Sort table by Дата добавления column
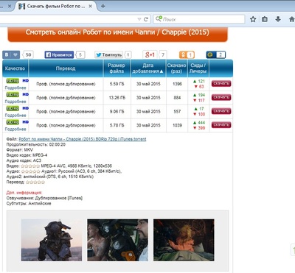This screenshot has width=295, height=273. click(148, 68)
